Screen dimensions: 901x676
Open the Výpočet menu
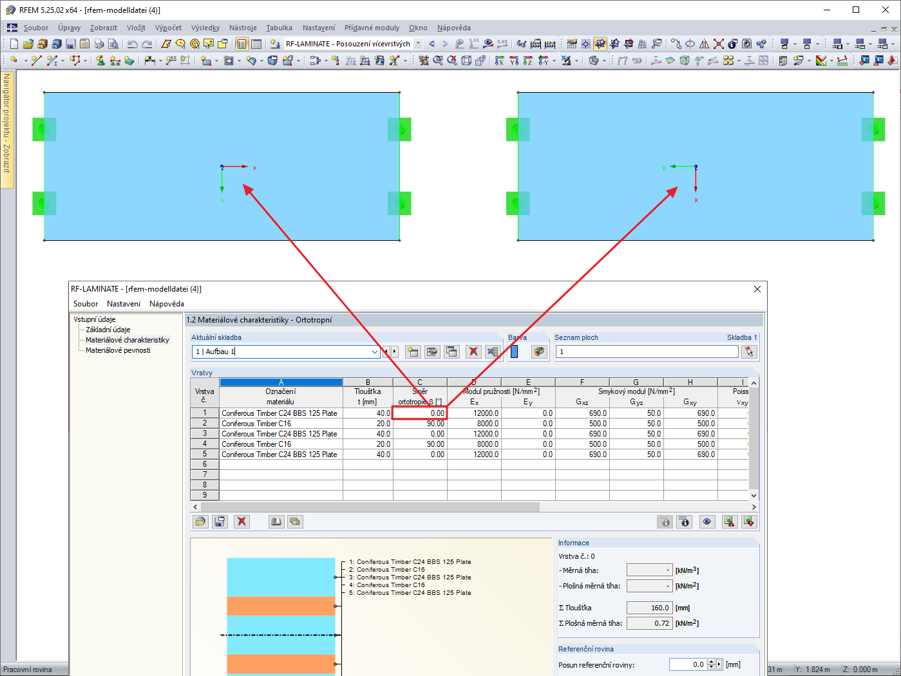coord(168,28)
